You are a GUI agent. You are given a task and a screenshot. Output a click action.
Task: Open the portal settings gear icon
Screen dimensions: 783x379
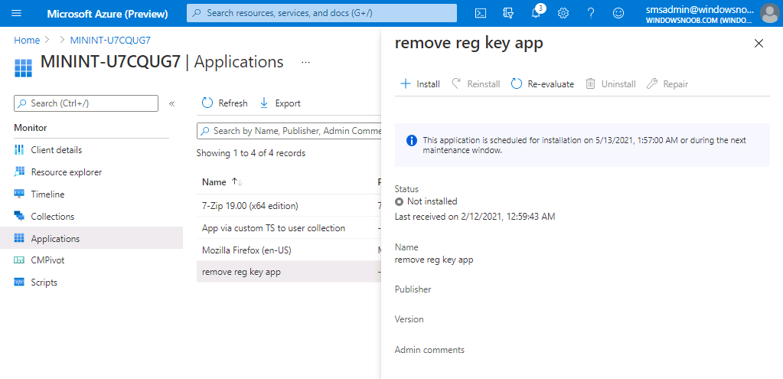563,14
